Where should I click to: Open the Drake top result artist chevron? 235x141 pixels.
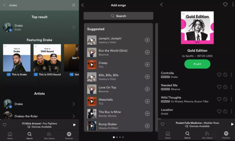(74, 27)
